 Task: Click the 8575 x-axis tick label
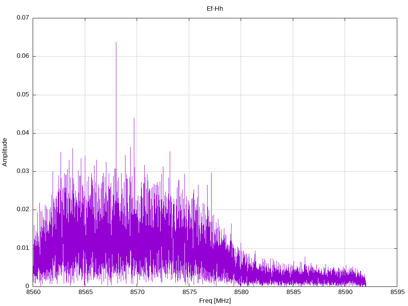pyautogui.click(x=189, y=292)
